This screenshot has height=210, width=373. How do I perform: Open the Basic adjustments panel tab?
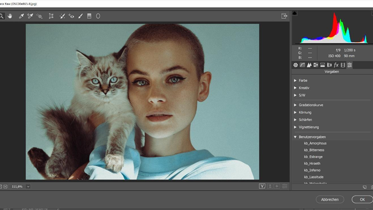click(x=296, y=65)
